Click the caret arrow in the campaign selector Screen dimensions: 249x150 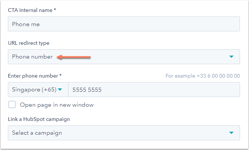(231, 133)
